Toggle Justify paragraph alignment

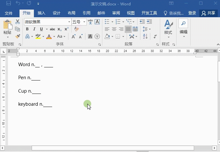pyautogui.click(x=128, y=29)
